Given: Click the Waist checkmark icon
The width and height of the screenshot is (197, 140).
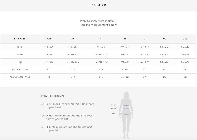Looking at the screenshot, I should pyautogui.click(x=43, y=116).
